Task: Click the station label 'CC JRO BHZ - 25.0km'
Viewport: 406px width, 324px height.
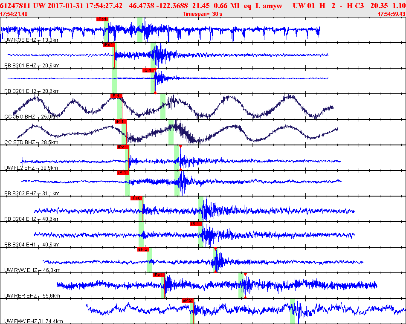Action: pyautogui.click(x=32, y=117)
